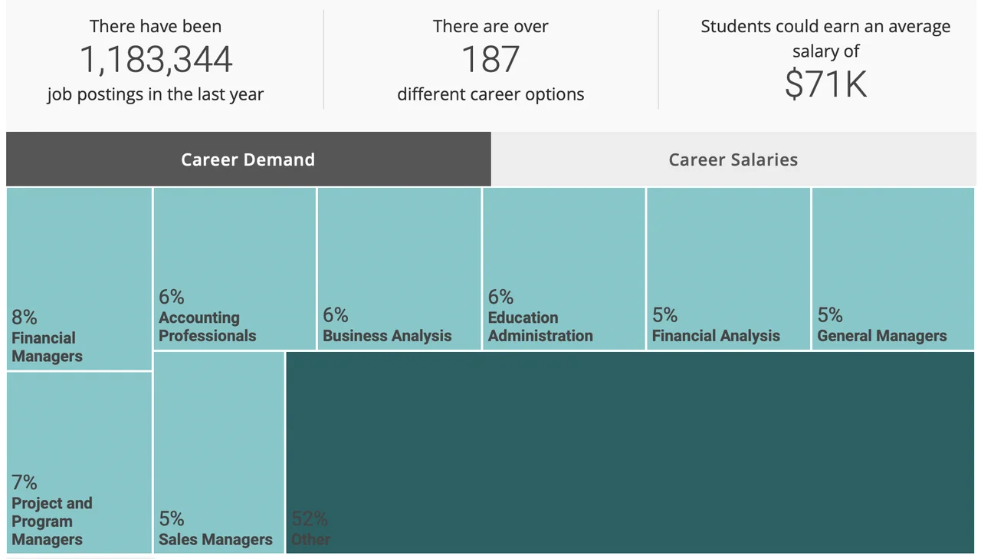Open the Career Salaries tab
The height and width of the screenshot is (559, 981).
point(733,159)
